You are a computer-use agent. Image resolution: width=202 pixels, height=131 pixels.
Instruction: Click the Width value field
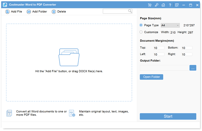[173, 32]
